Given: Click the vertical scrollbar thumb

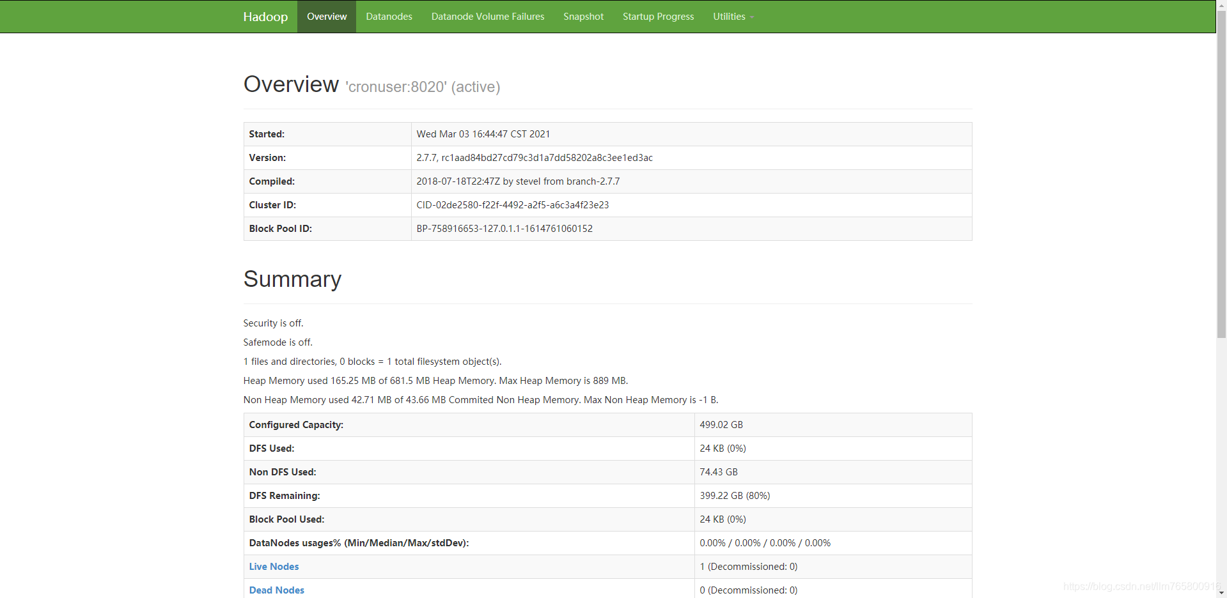Looking at the screenshot, I should point(1221,174).
